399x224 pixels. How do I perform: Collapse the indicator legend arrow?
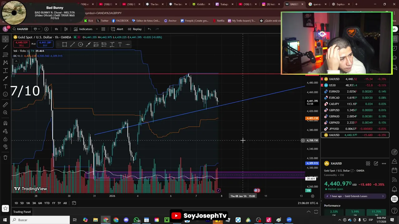(16, 61)
